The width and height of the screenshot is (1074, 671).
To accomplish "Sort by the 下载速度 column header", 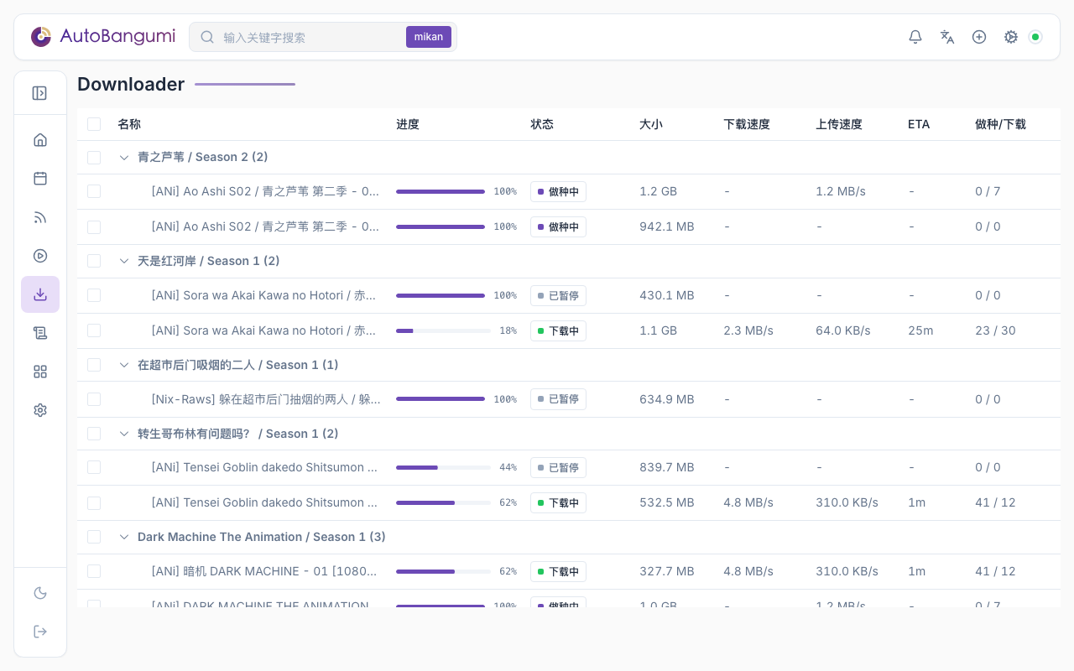I will [747, 124].
